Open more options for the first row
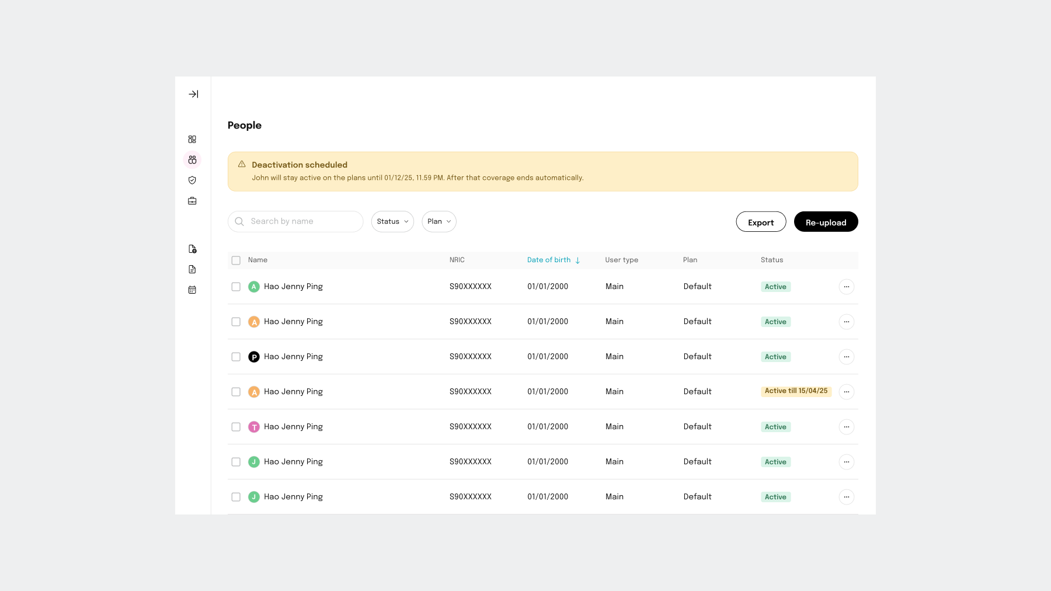The image size is (1051, 591). [846, 287]
